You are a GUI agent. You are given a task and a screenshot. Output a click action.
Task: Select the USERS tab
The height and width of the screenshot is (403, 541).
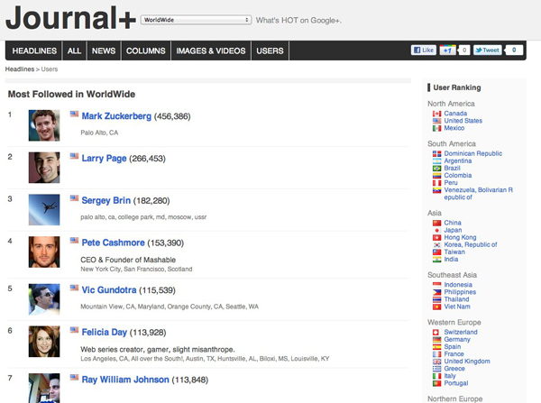point(270,51)
